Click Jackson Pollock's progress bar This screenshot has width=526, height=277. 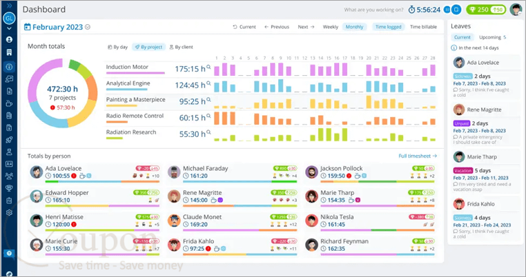click(378, 182)
